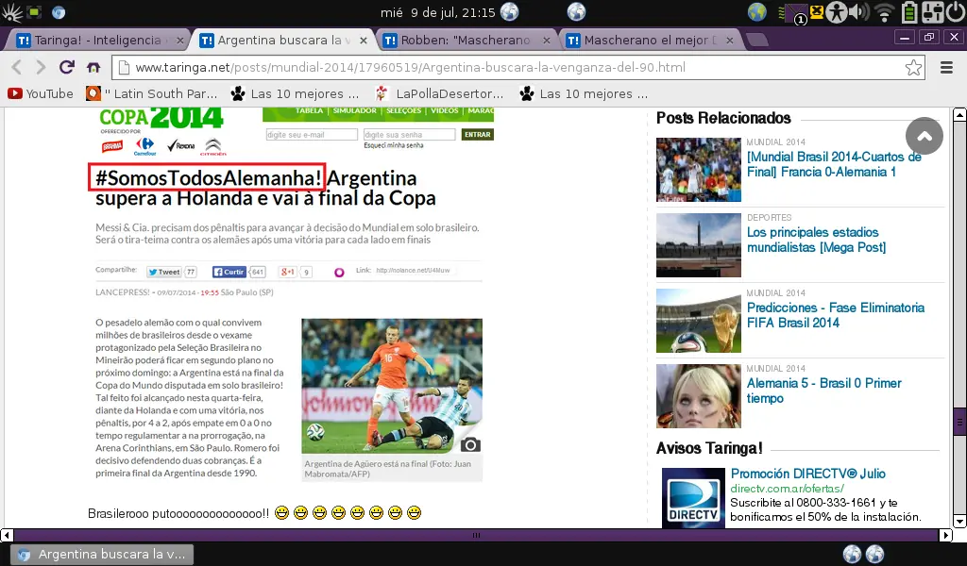Click the World Cup trophy thumbnail

point(698,320)
